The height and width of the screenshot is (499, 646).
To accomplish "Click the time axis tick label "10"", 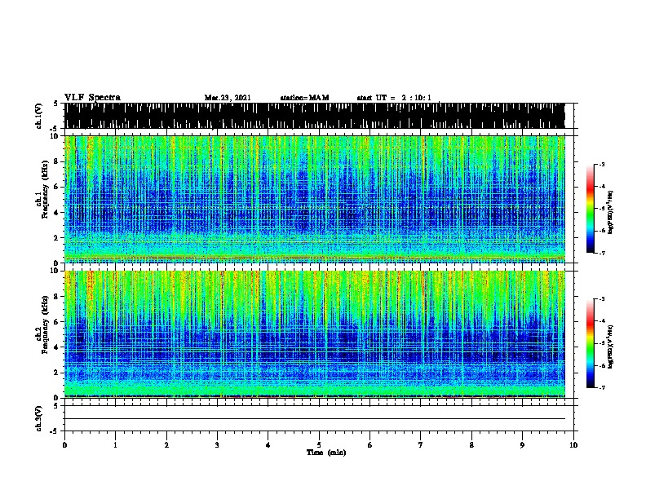I will [x=573, y=445].
